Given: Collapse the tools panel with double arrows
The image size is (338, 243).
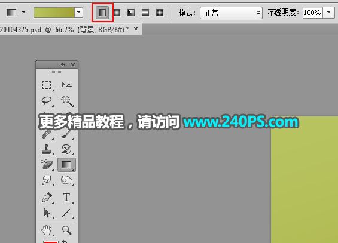Looking at the screenshot, I should pos(63,64).
